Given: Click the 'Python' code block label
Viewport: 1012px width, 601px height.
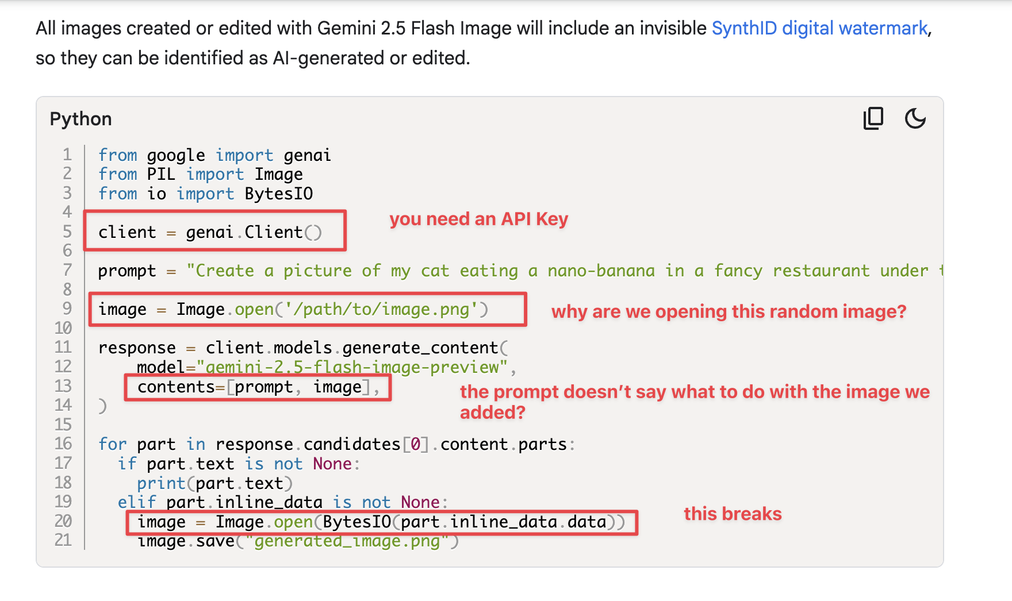Looking at the screenshot, I should (x=81, y=119).
